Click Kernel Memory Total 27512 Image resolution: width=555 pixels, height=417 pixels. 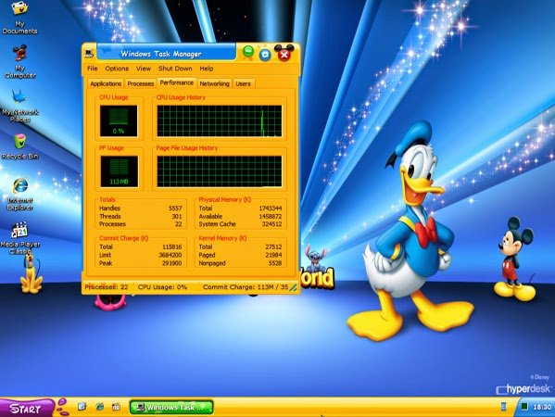[273, 246]
